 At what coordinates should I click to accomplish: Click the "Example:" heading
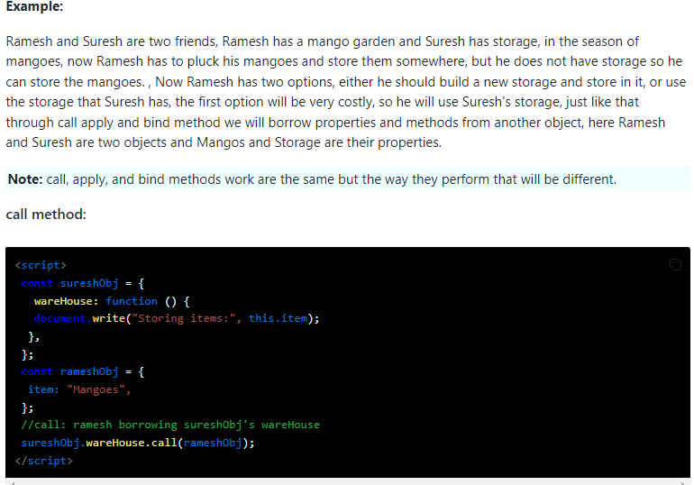pos(34,6)
